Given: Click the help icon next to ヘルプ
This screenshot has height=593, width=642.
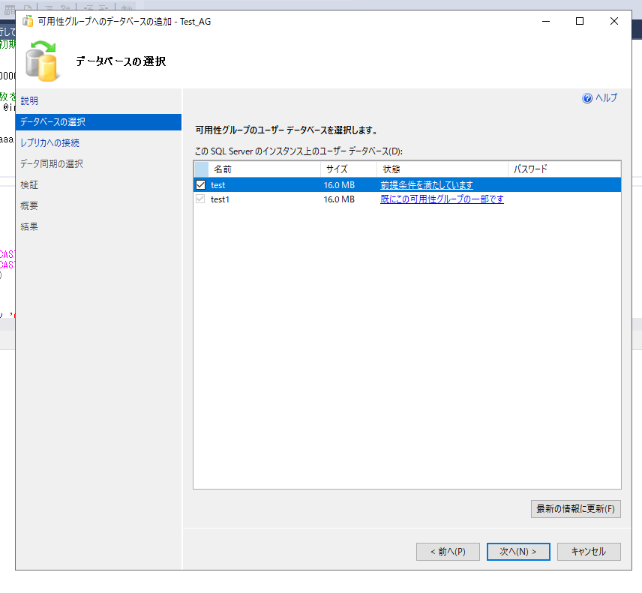Looking at the screenshot, I should 587,98.
